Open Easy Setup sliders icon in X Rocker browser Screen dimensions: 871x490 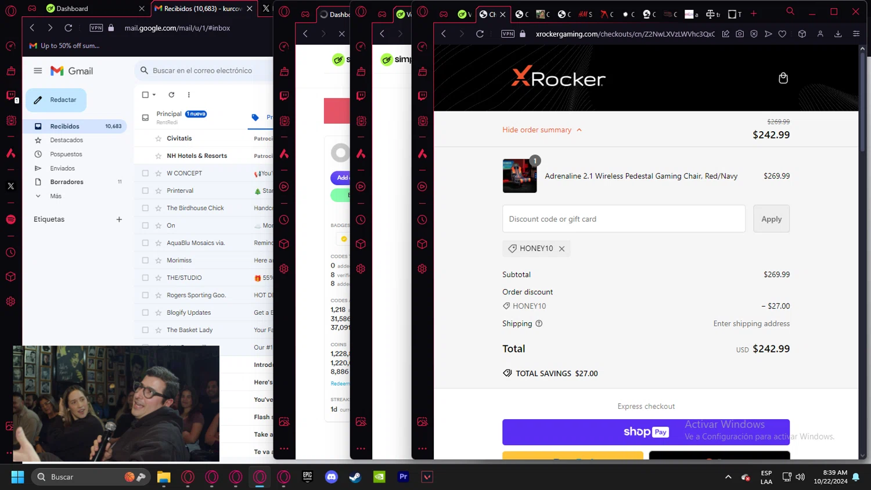coord(856,34)
